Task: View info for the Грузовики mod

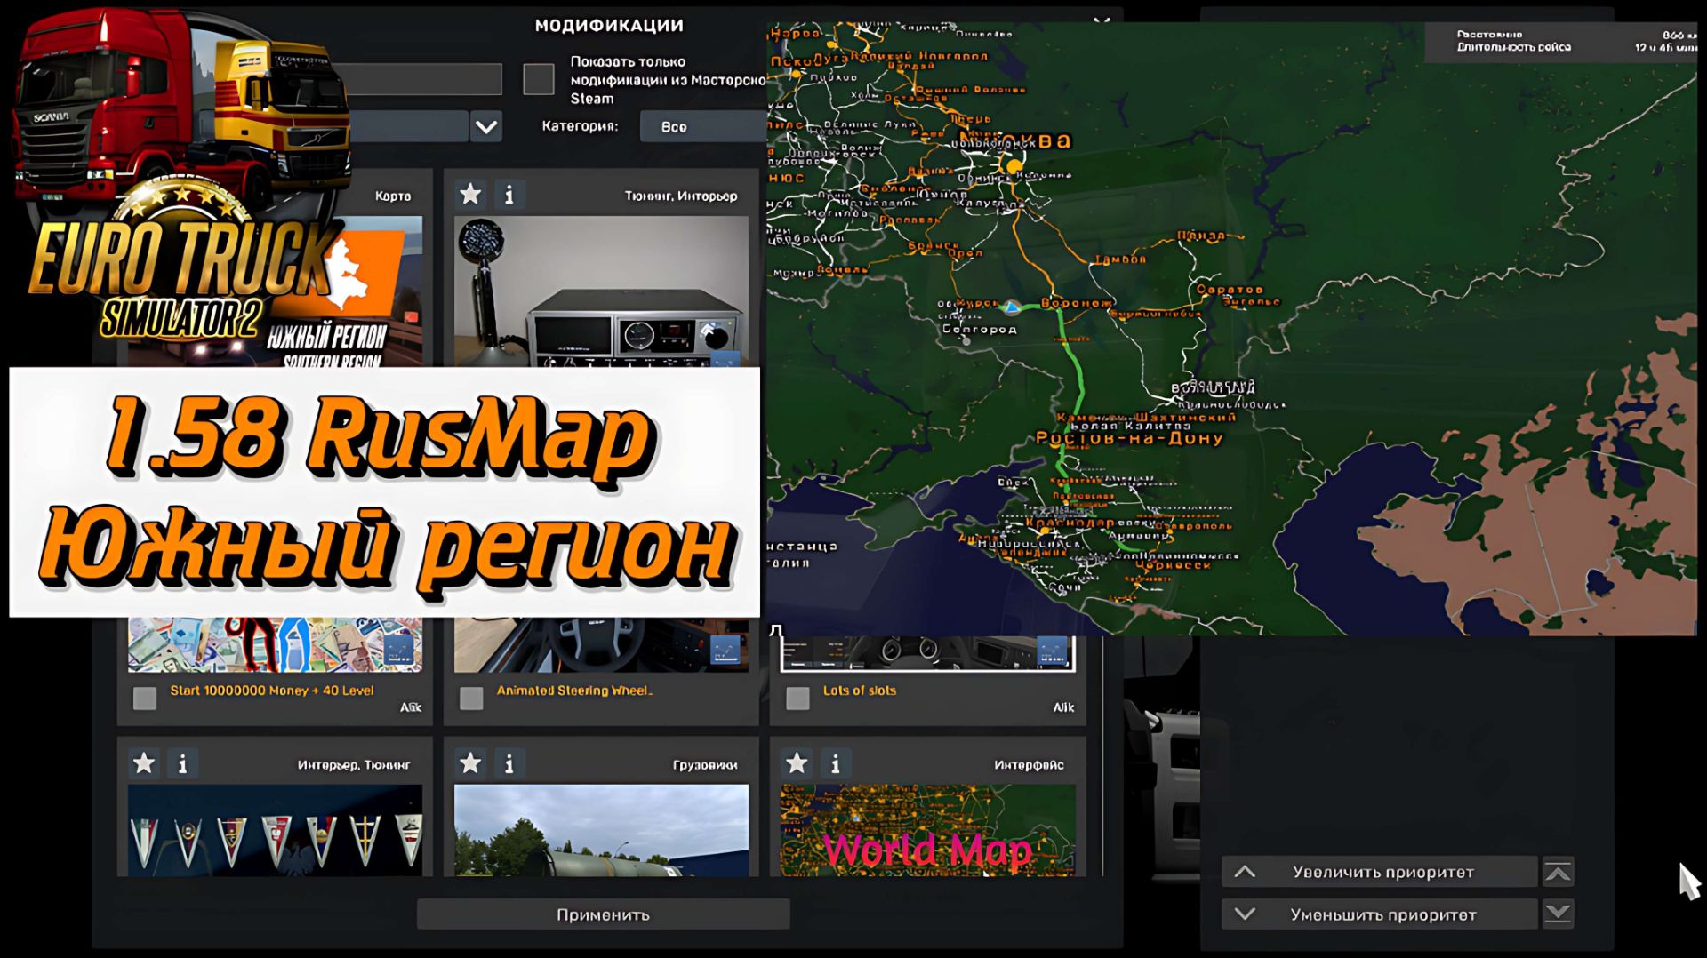Action: tap(509, 762)
